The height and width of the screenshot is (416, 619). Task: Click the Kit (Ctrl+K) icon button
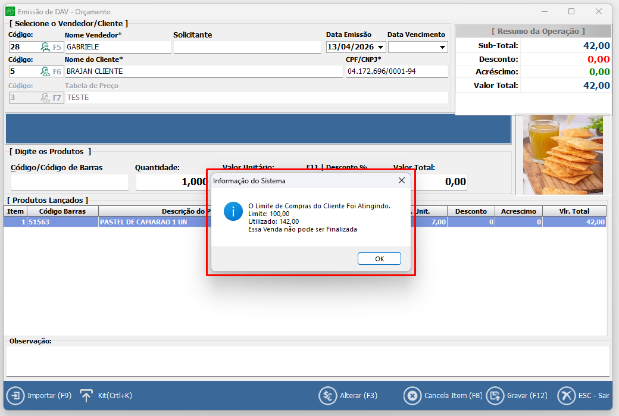[86, 395]
